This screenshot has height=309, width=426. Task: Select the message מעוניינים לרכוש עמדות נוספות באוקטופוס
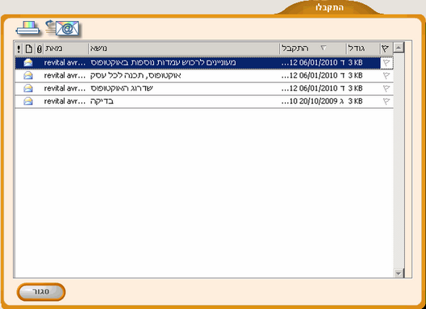pos(204,63)
